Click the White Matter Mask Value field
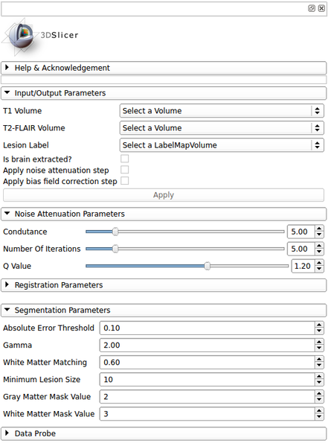This screenshot has width=328, height=446. pyautogui.click(x=208, y=414)
